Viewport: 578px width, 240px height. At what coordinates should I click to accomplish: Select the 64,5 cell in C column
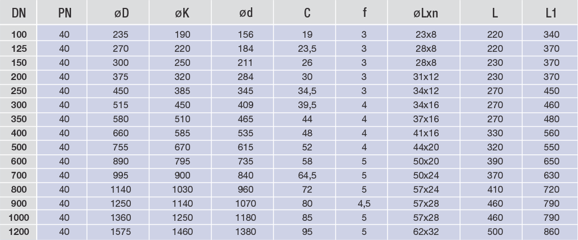tap(307, 175)
